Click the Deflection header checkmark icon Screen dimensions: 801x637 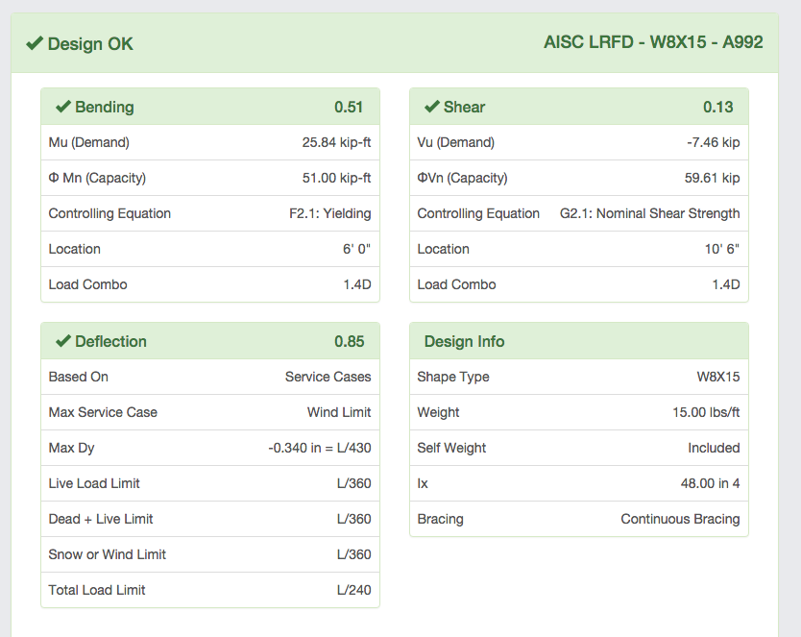point(63,341)
